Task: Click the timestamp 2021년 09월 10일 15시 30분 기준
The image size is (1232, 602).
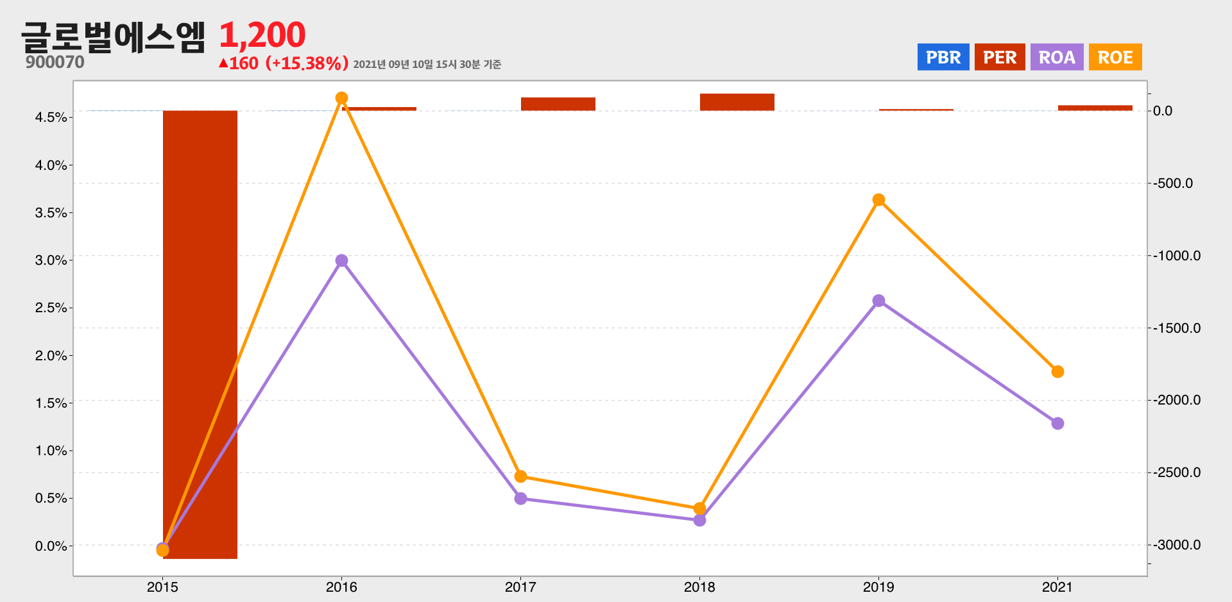Action: (427, 64)
